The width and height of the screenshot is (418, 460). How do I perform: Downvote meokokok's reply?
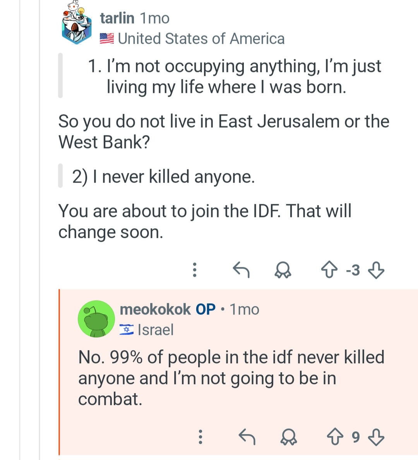tap(376, 437)
